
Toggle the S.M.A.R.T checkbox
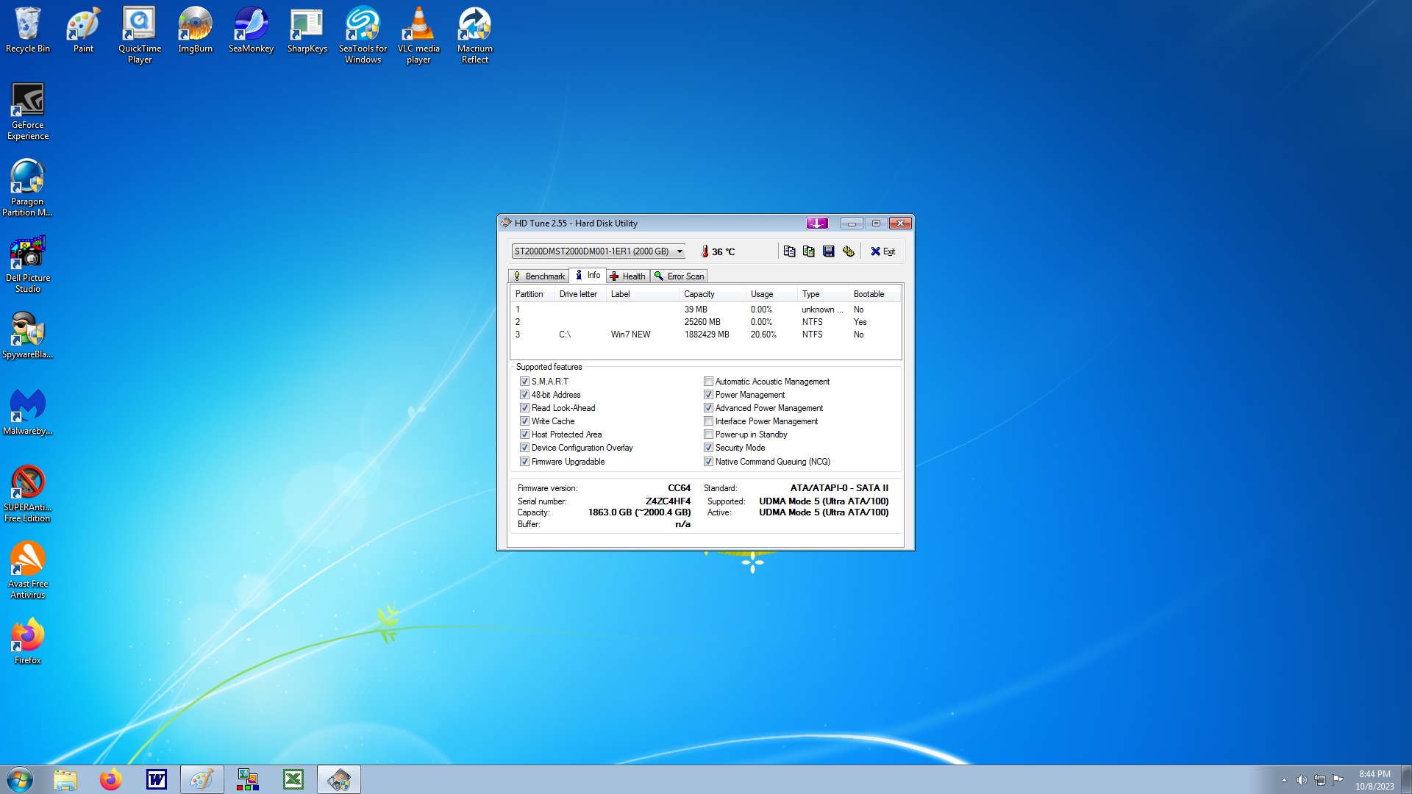point(524,382)
